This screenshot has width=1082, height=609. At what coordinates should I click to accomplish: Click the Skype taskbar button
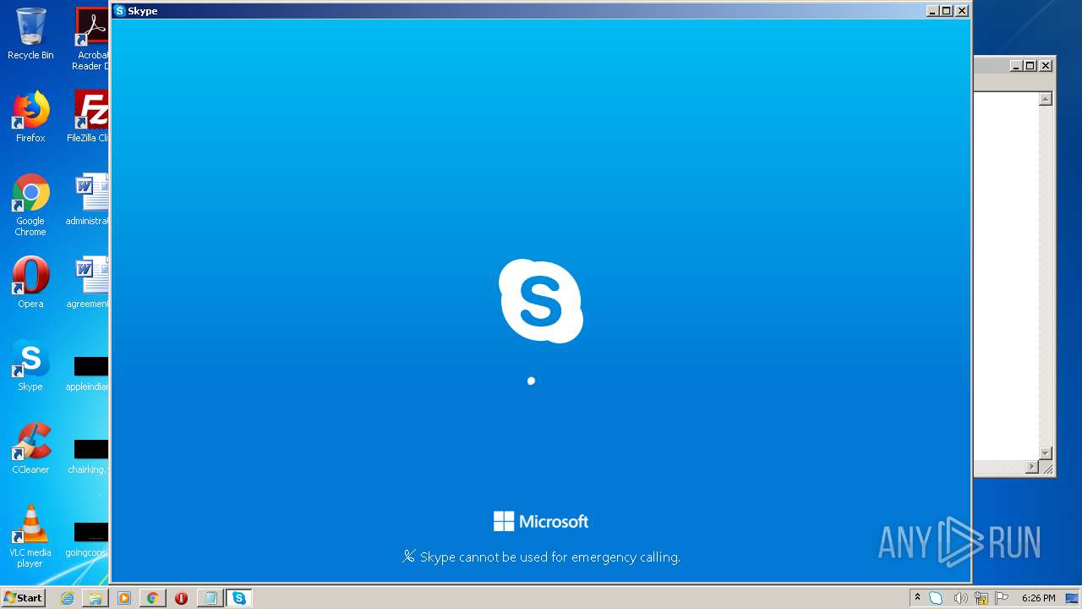239,598
